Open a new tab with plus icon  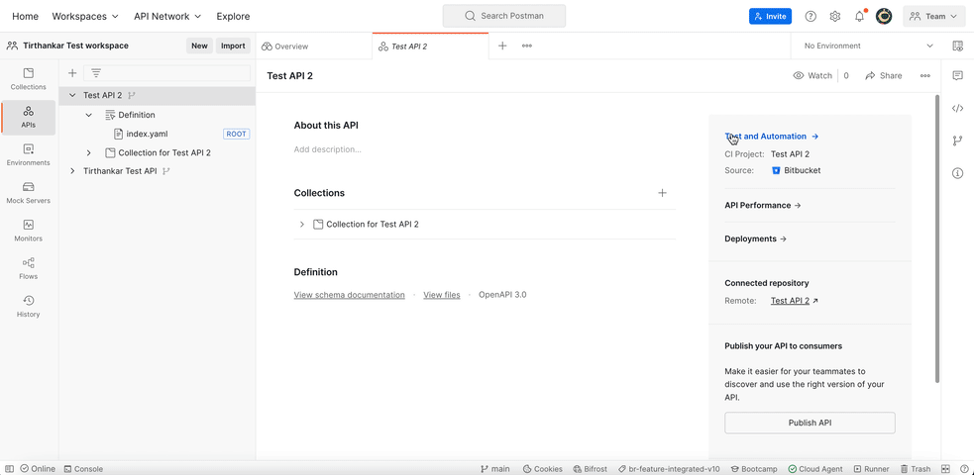pyautogui.click(x=502, y=46)
